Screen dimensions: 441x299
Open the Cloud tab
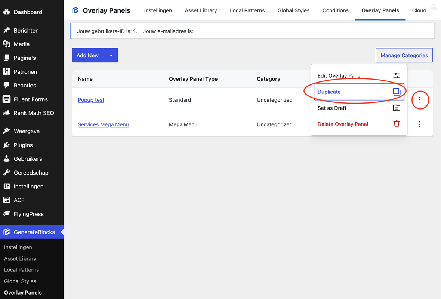[419, 10]
